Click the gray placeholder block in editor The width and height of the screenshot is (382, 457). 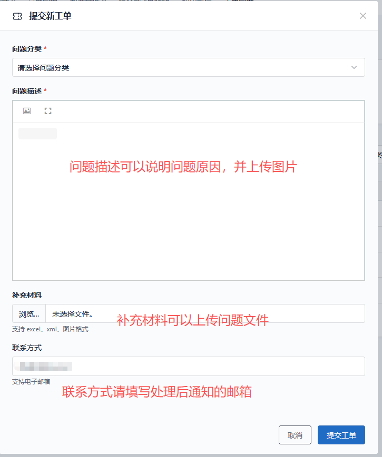tap(37, 134)
